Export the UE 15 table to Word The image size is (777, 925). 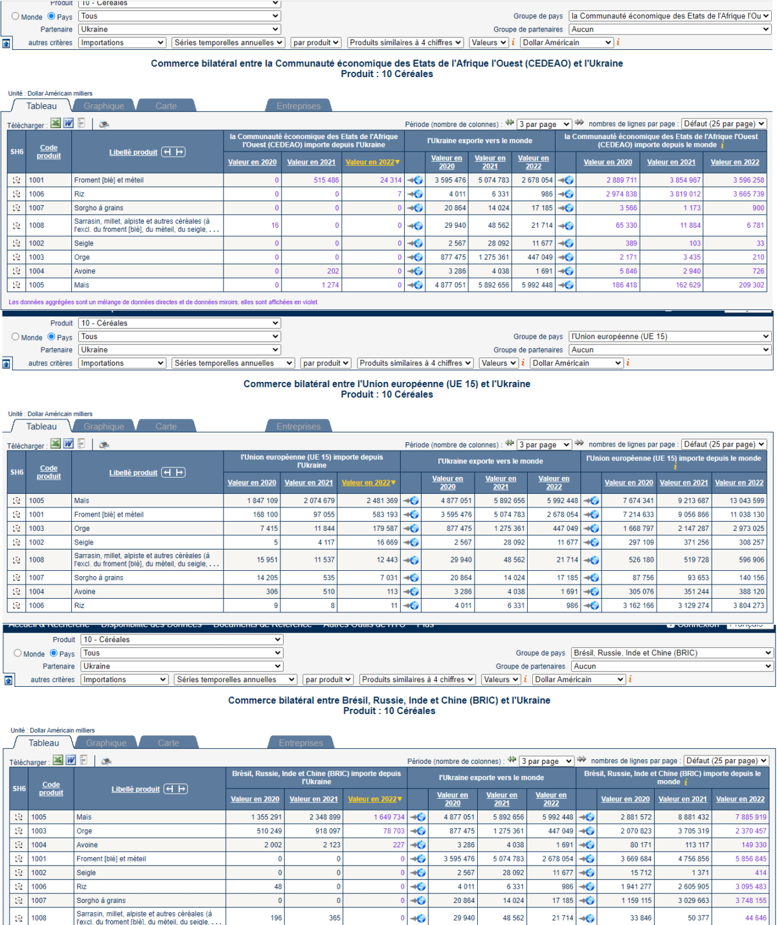coord(69,443)
